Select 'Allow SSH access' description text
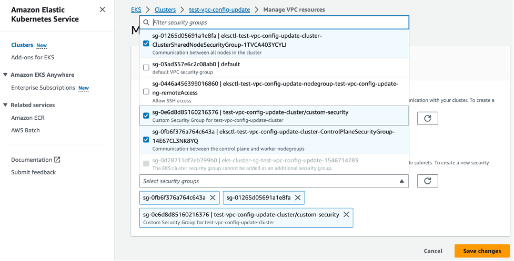This screenshot has width=514, height=261. [172, 101]
